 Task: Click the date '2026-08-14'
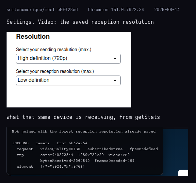167,9
